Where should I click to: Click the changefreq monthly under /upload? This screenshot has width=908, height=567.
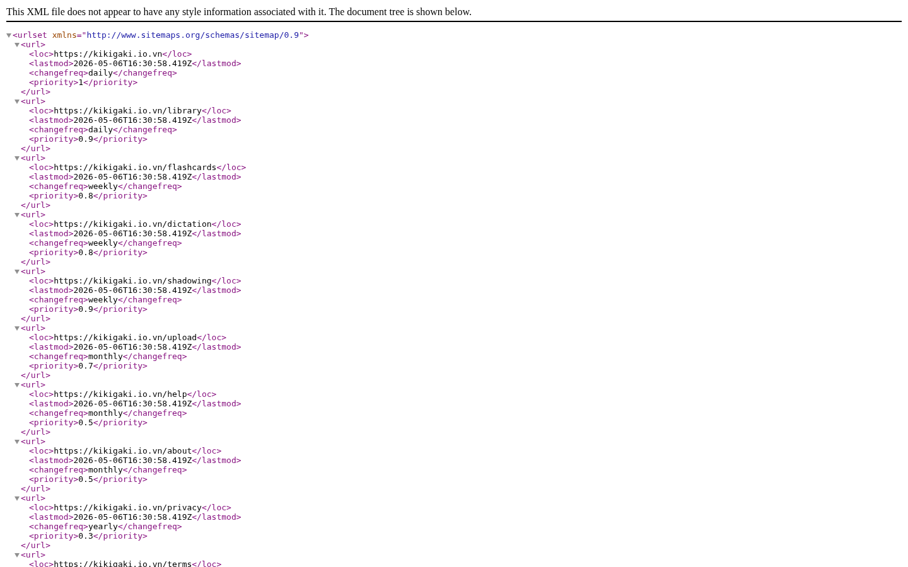coord(105,357)
